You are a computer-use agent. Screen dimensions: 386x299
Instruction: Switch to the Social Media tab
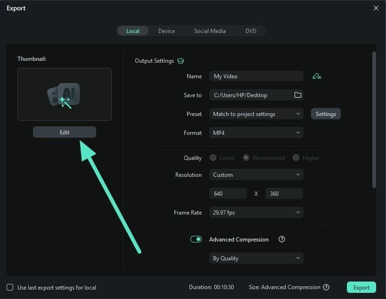(x=210, y=31)
